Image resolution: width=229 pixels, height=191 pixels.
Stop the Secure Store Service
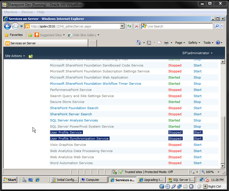197,102
